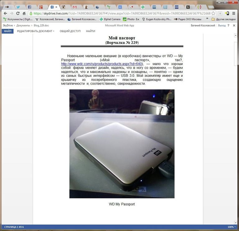This screenshot has width=239, height=231.
Task: Open the new-tab button in Chrome
Action: [211, 7]
